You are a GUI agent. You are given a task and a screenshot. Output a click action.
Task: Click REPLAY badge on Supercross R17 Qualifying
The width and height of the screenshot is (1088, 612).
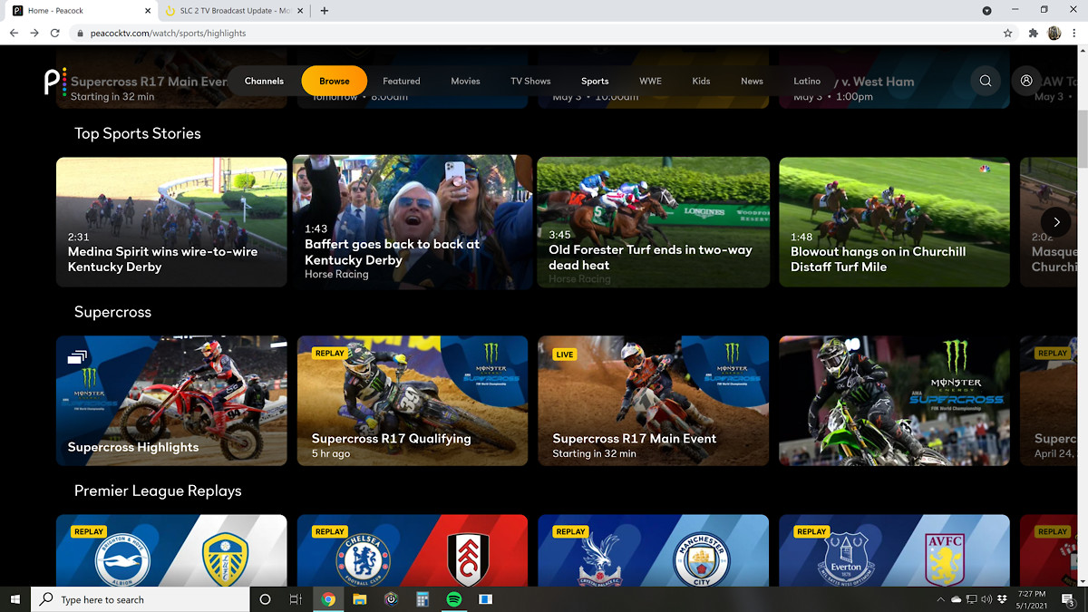click(x=330, y=354)
